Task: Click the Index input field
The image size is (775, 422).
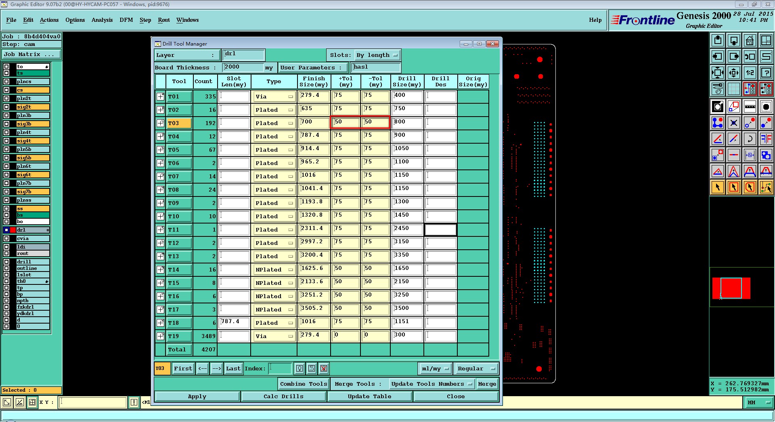Action: pyautogui.click(x=280, y=368)
